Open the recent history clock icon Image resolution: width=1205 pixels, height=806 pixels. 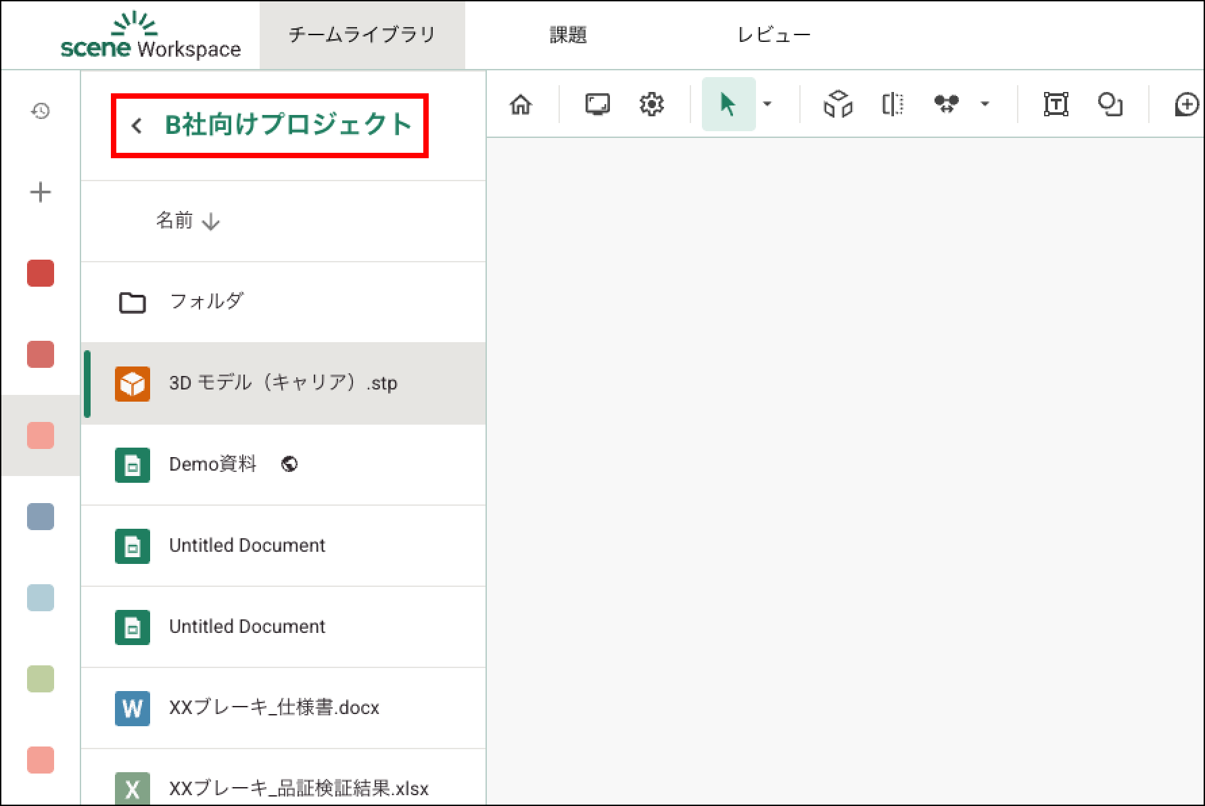click(x=41, y=111)
